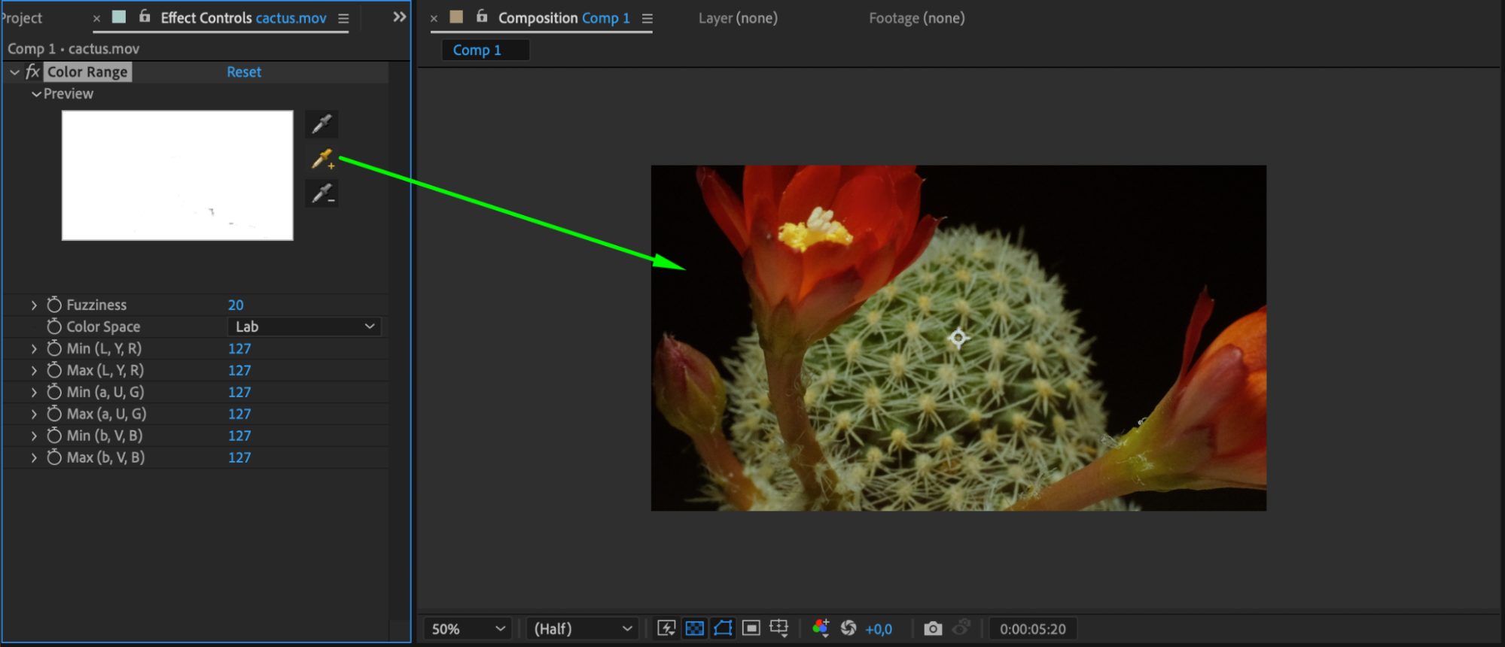
Task: Take a snapshot with the camera icon
Action: pos(933,628)
